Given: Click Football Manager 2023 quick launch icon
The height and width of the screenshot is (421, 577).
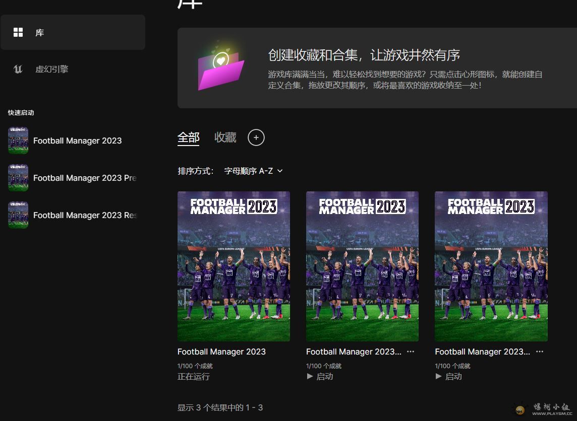Looking at the screenshot, I should [18, 141].
